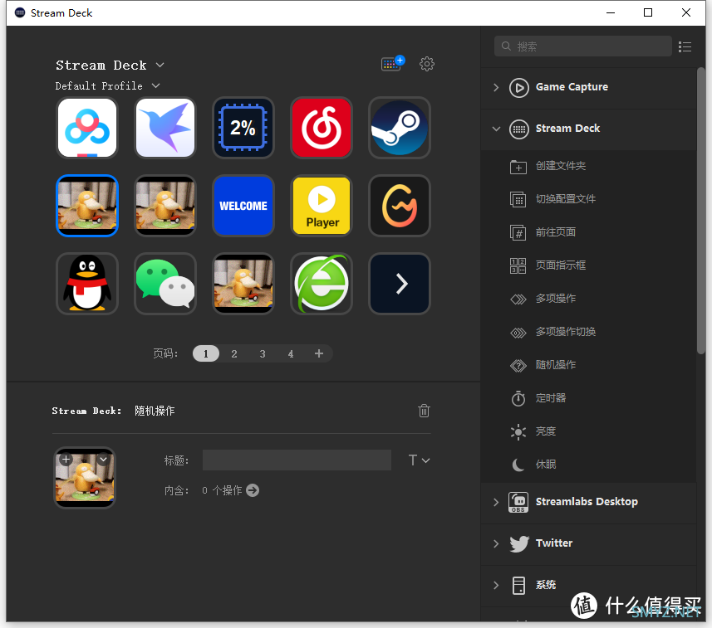Screen dimensions: 712x628
Task: Switch to page 1
Action: click(206, 353)
